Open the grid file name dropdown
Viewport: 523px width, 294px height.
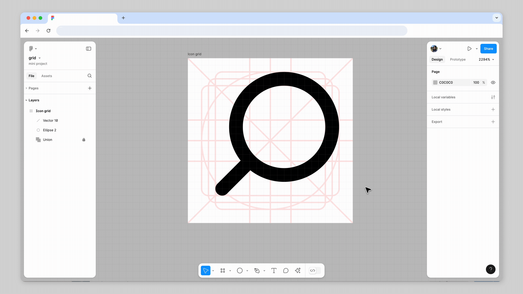[x=40, y=58]
